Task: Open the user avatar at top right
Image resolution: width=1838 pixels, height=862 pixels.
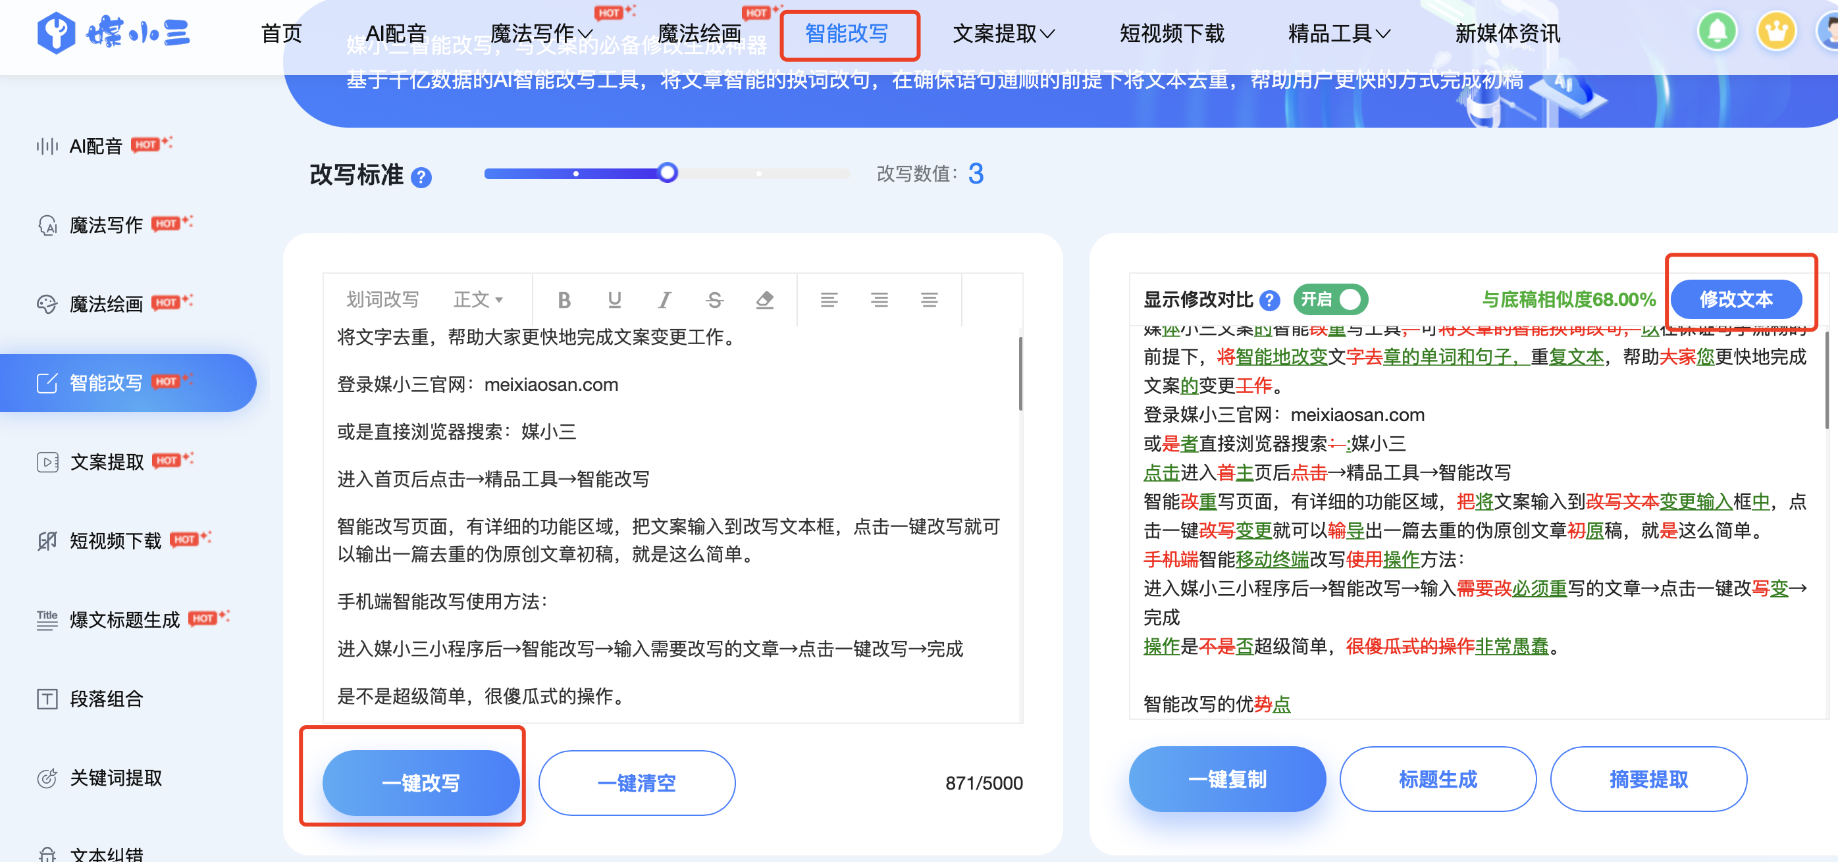Action: pyautogui.click(x=1828, y=32)
